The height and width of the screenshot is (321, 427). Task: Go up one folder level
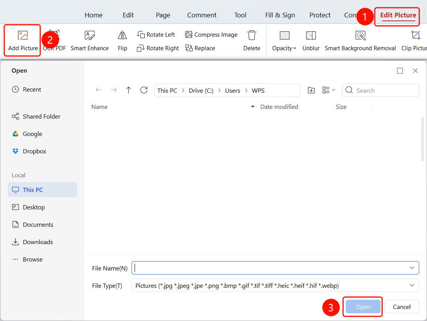pyautogui.click(x=128, y=90)
